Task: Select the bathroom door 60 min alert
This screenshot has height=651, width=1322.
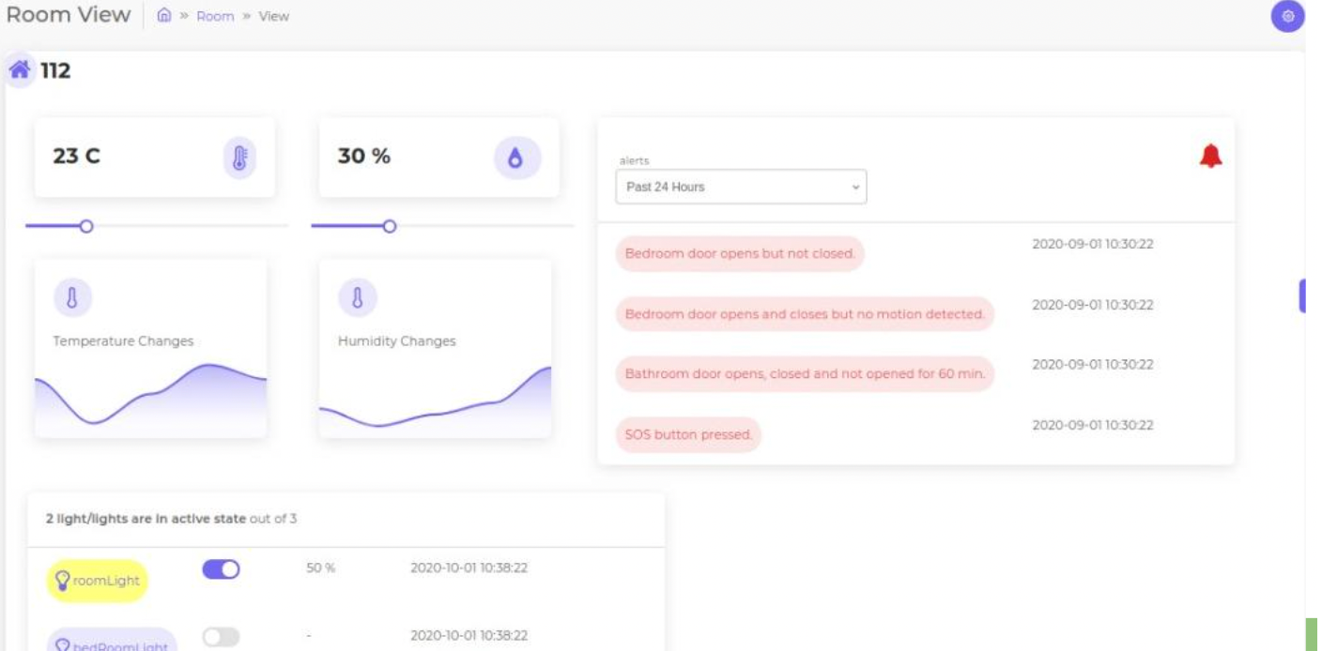Action: (x=805, y=373)
